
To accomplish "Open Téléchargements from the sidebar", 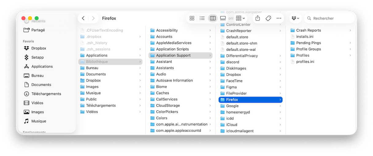I will 46,94.
